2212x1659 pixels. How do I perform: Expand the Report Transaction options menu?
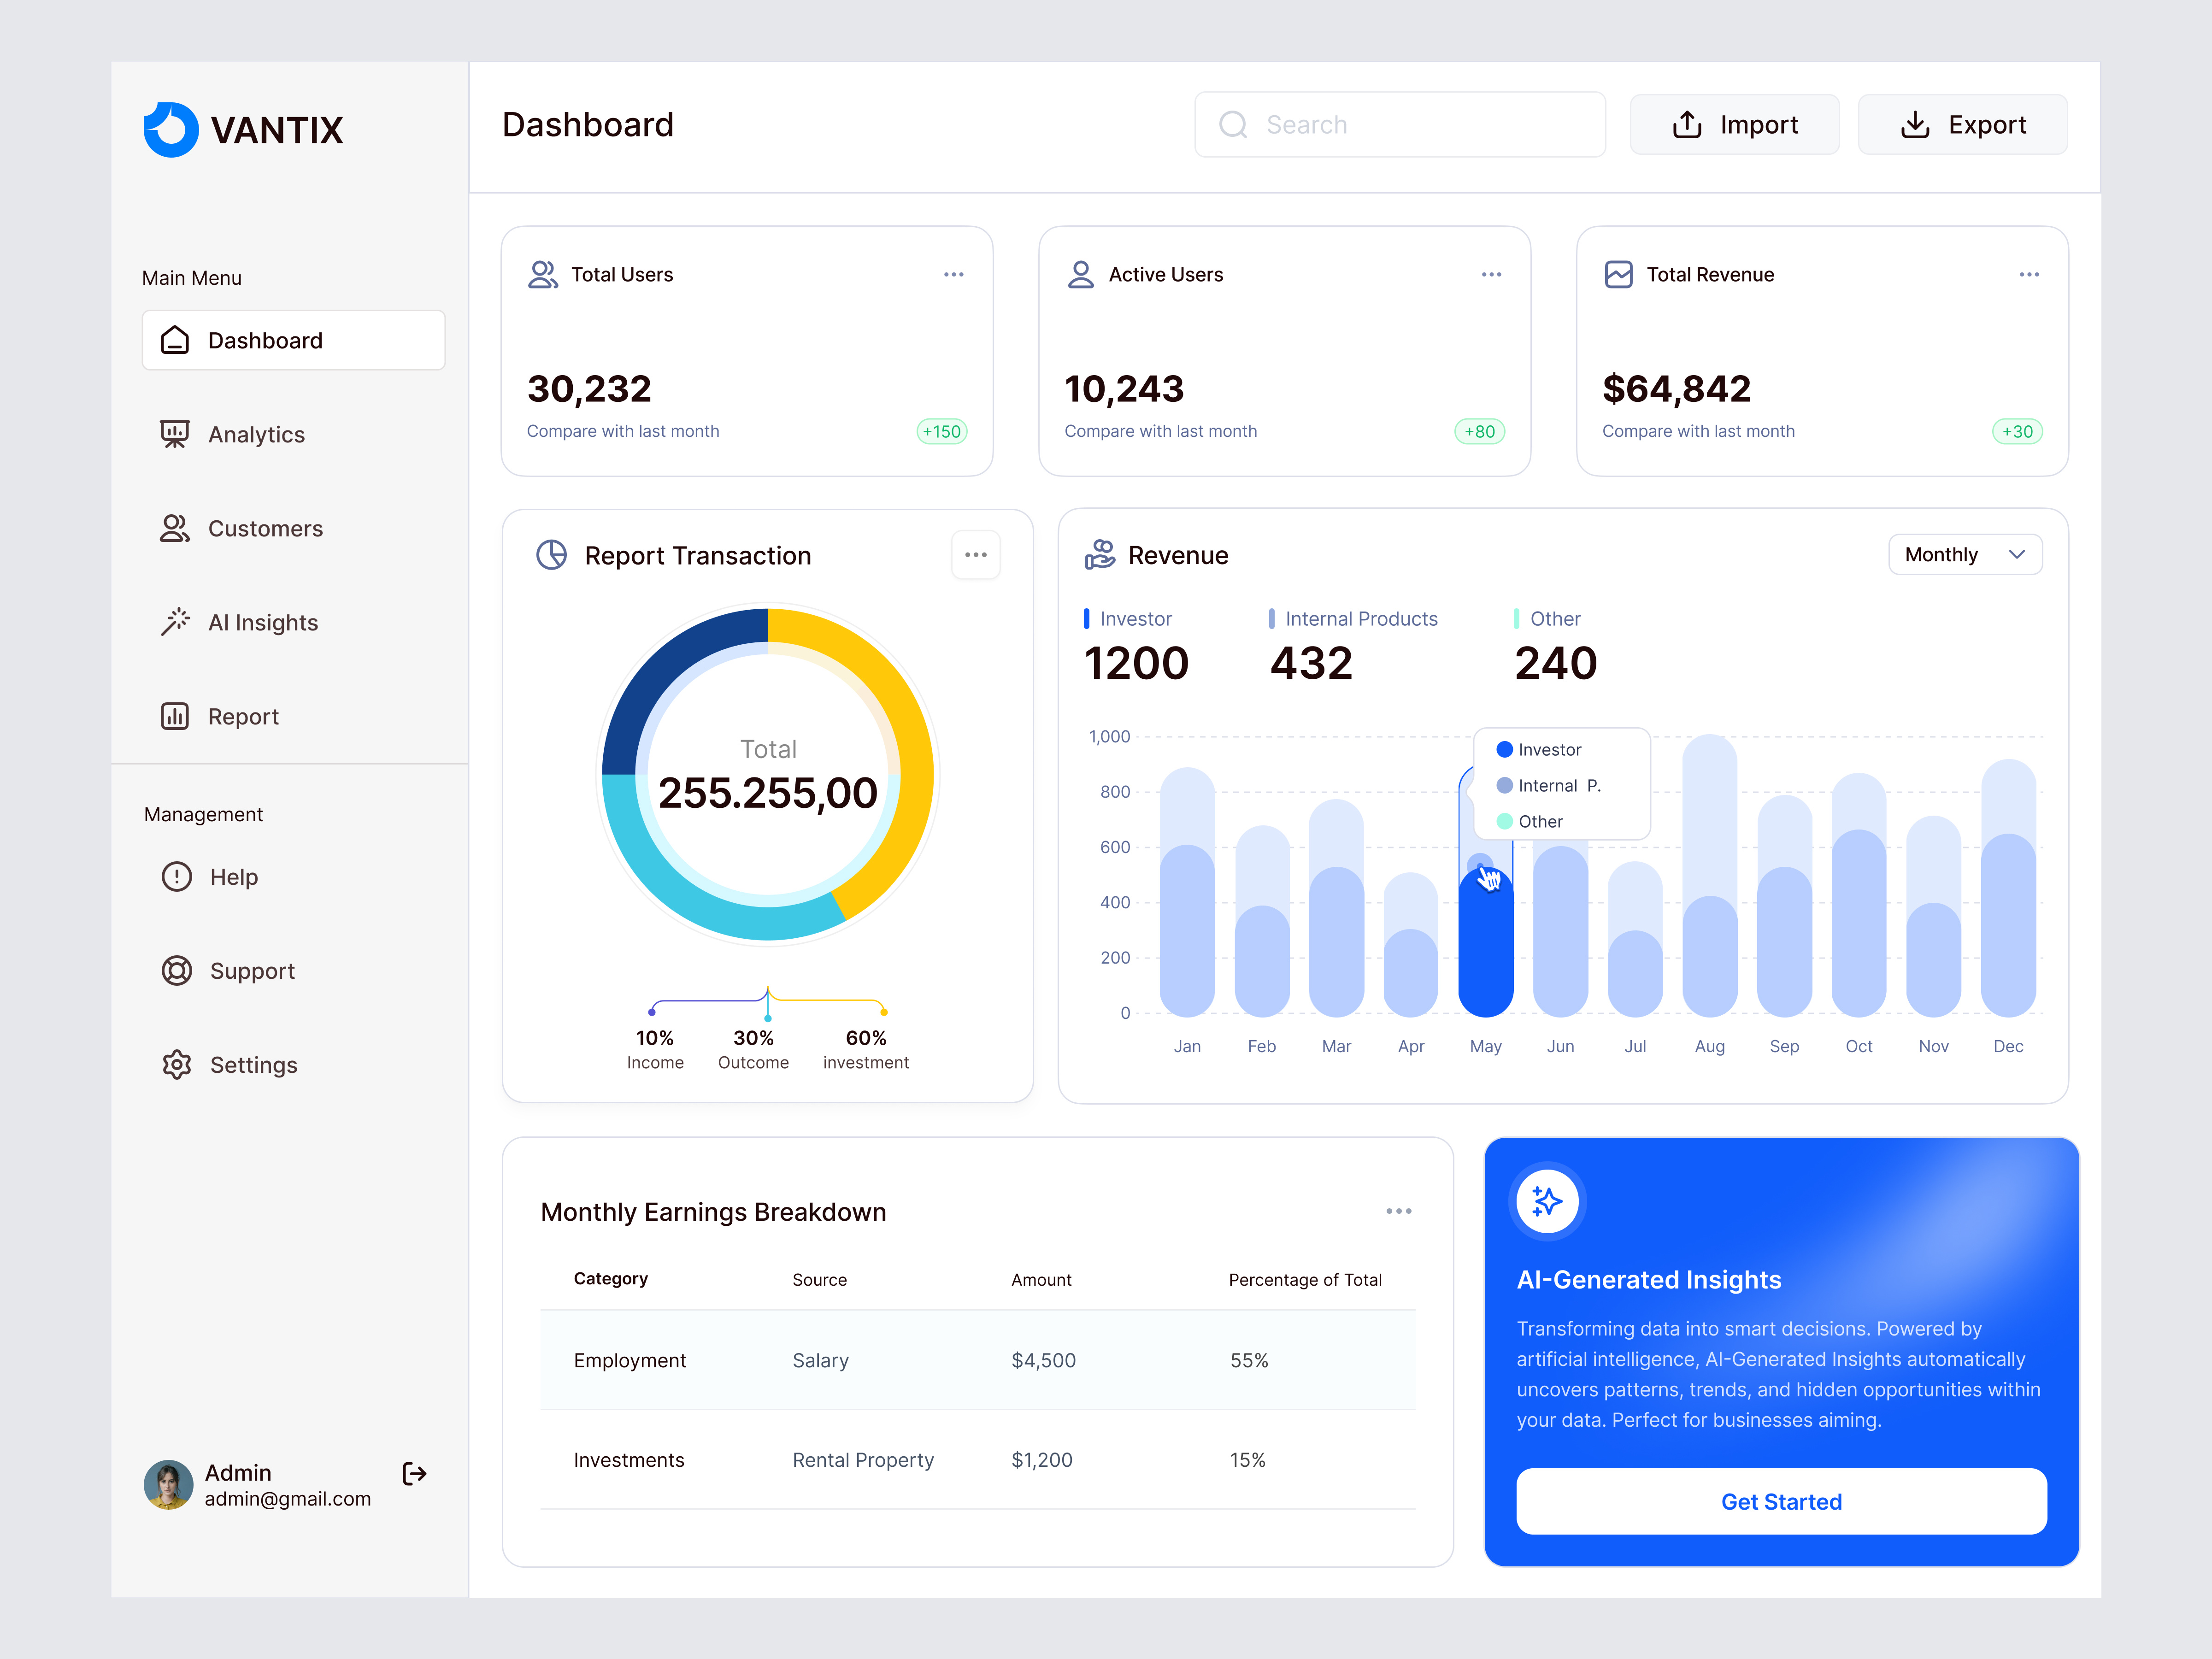(x=976, y=554)
